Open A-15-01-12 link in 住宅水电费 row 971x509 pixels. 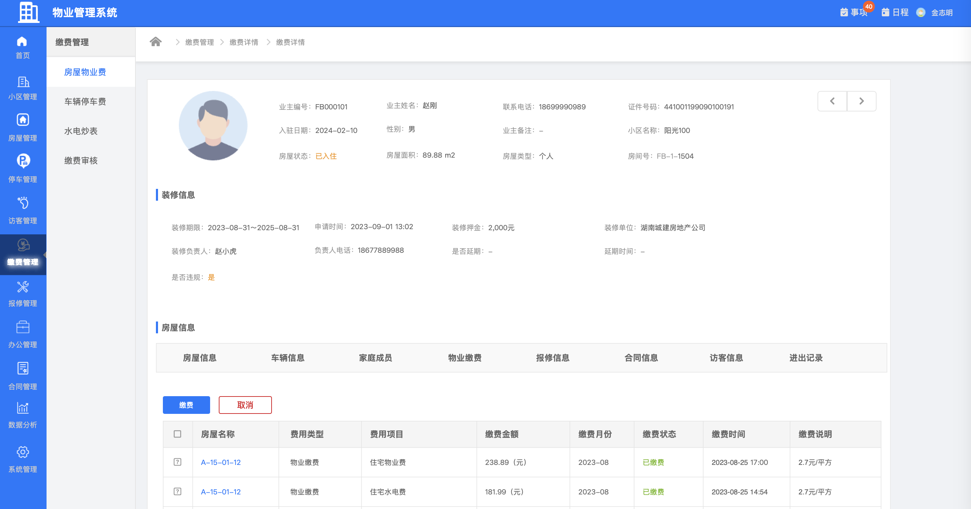(x=221, y=492)
